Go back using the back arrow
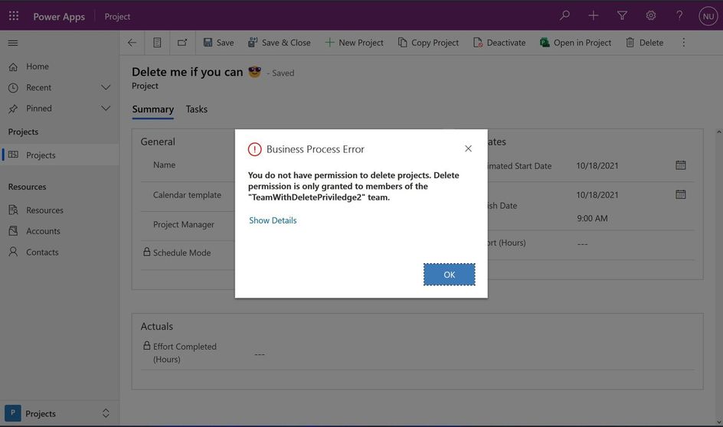The height and width of the screenshot is (427, 723). click(x=132, y=42)
